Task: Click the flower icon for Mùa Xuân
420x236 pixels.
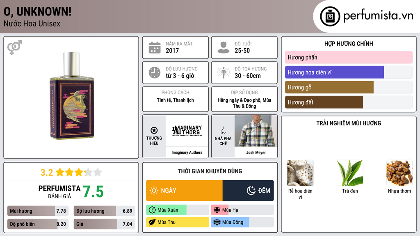Action: [152, 210]
